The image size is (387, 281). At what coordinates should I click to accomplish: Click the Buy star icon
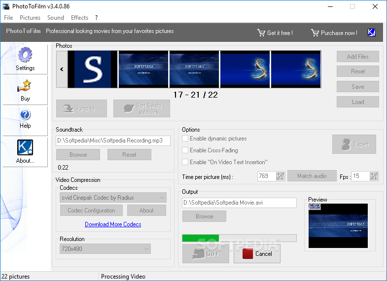coord(24,86)
